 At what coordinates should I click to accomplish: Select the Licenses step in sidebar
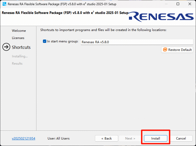[18, 38]
